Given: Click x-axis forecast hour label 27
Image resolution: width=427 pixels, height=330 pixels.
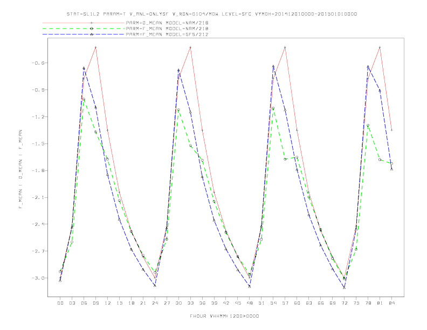Looking at the screenshot, I should pyautogui.click(x=167, y=303).
